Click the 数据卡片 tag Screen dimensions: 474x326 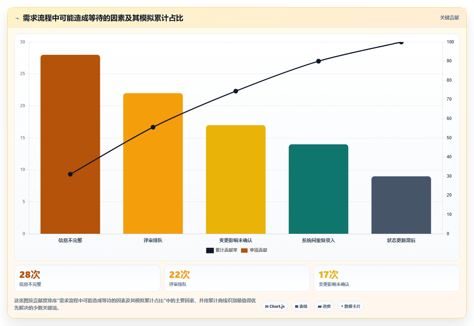point(350,306)
